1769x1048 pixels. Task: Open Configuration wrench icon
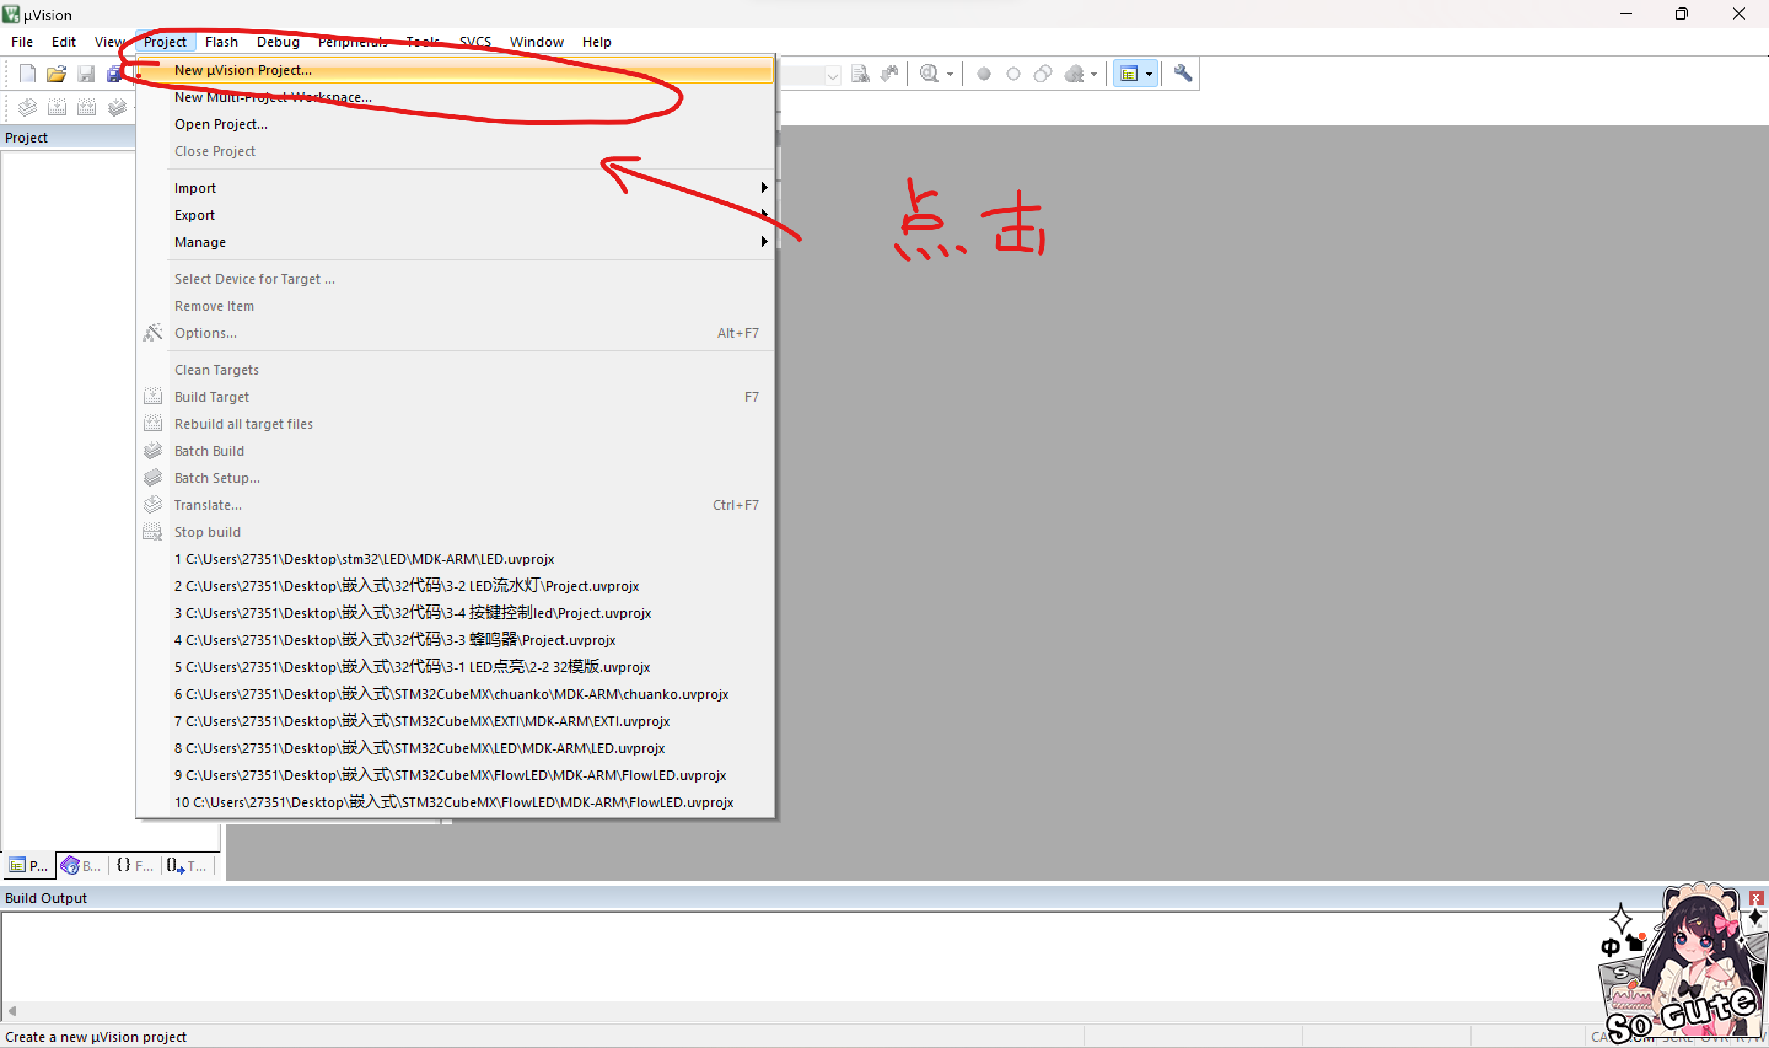(1182, 74)
